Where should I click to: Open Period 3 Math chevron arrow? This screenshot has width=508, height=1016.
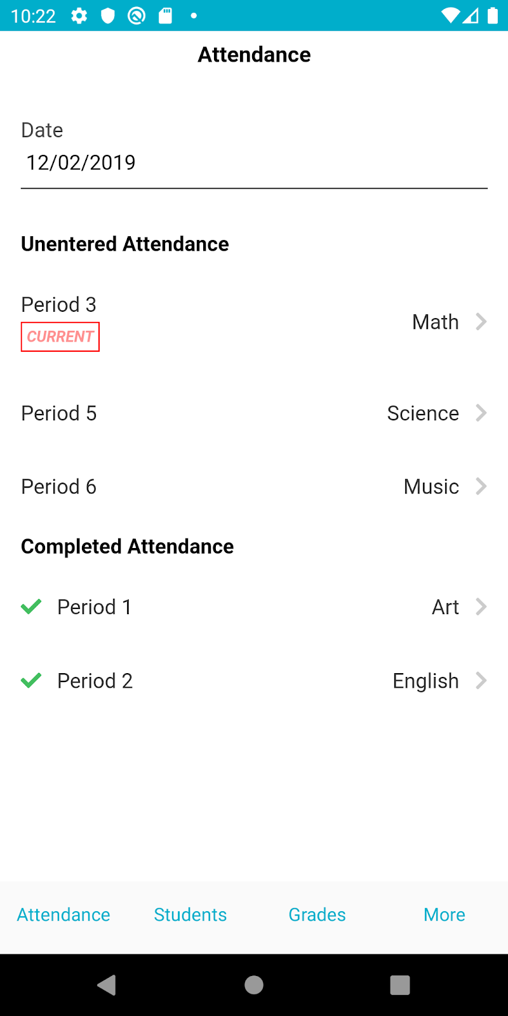coord(481,322)
